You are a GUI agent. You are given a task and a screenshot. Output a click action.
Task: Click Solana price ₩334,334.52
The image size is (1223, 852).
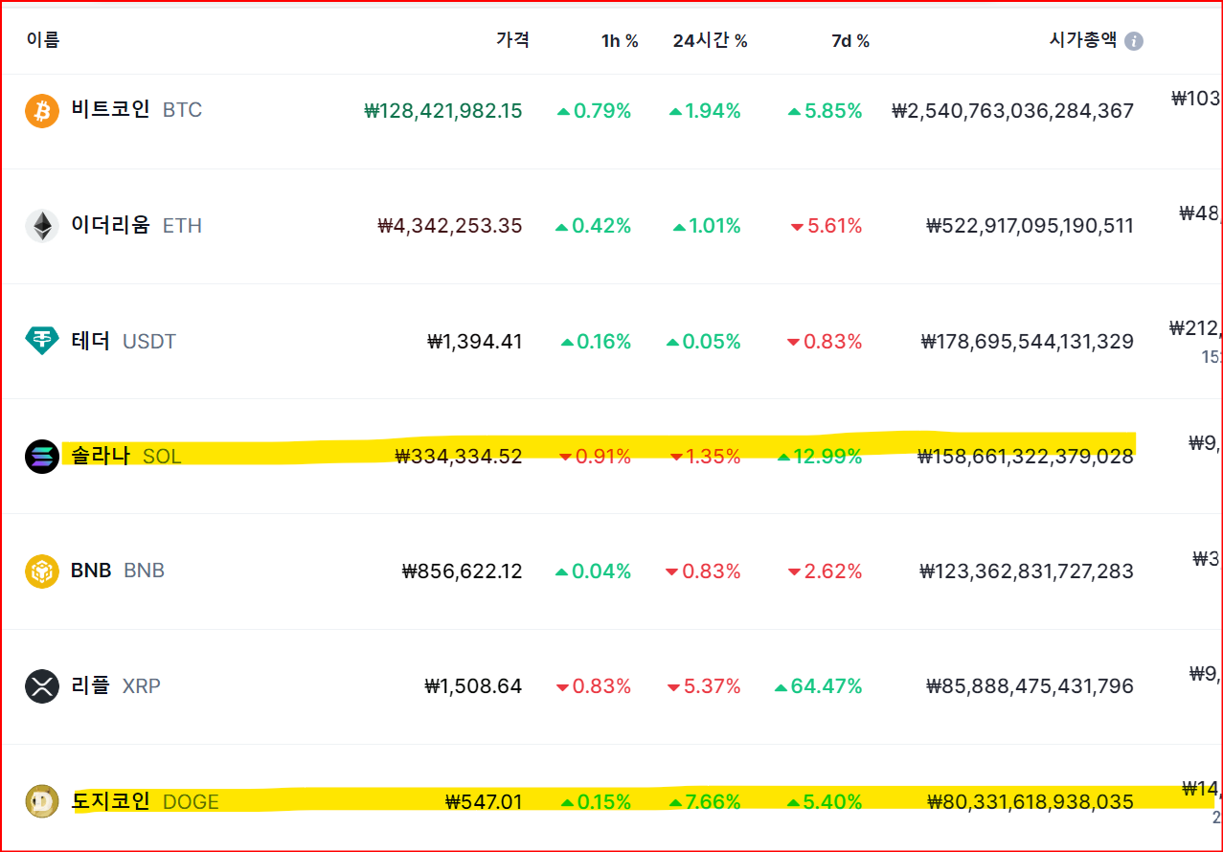459,457
